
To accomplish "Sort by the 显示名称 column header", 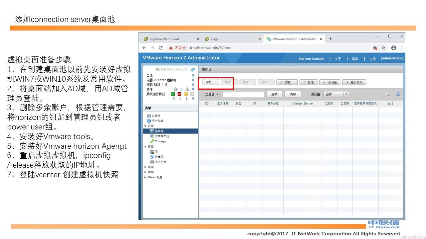I will click(x=223, y=104).
